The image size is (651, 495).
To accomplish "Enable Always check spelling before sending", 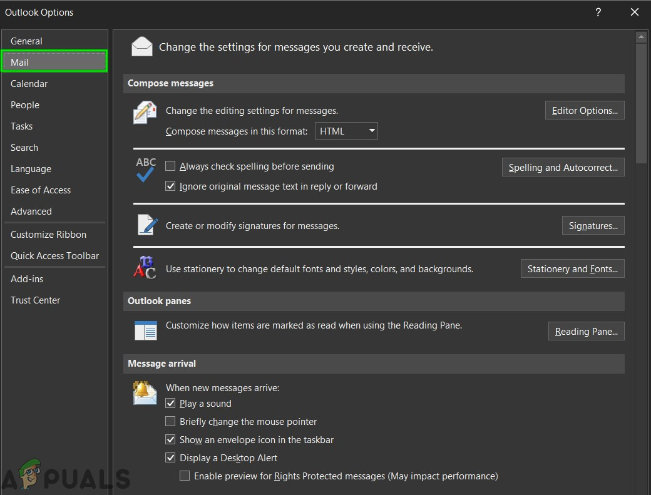I will point(170,166).
